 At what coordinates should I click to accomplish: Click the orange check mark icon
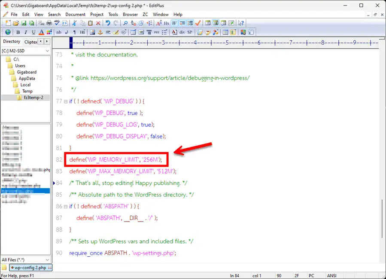pos(198,23)
